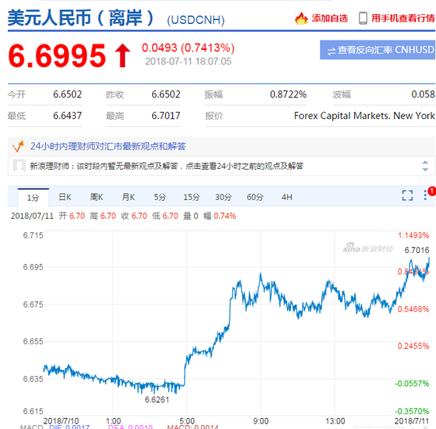The image size is (436, 429).
Task: Click the swap arrows on reverse-rate button
Action: tap(331, 52)
